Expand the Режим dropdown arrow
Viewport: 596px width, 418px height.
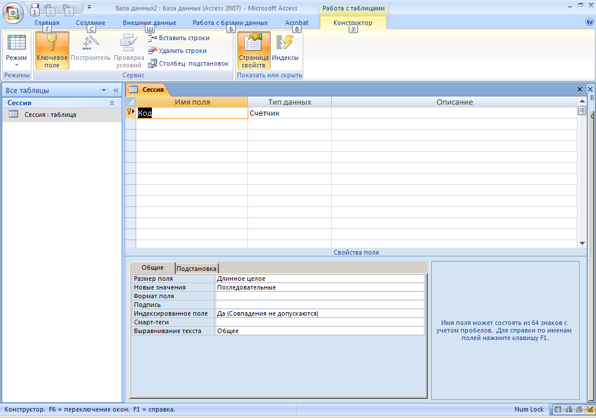click(x=16, y=65)
